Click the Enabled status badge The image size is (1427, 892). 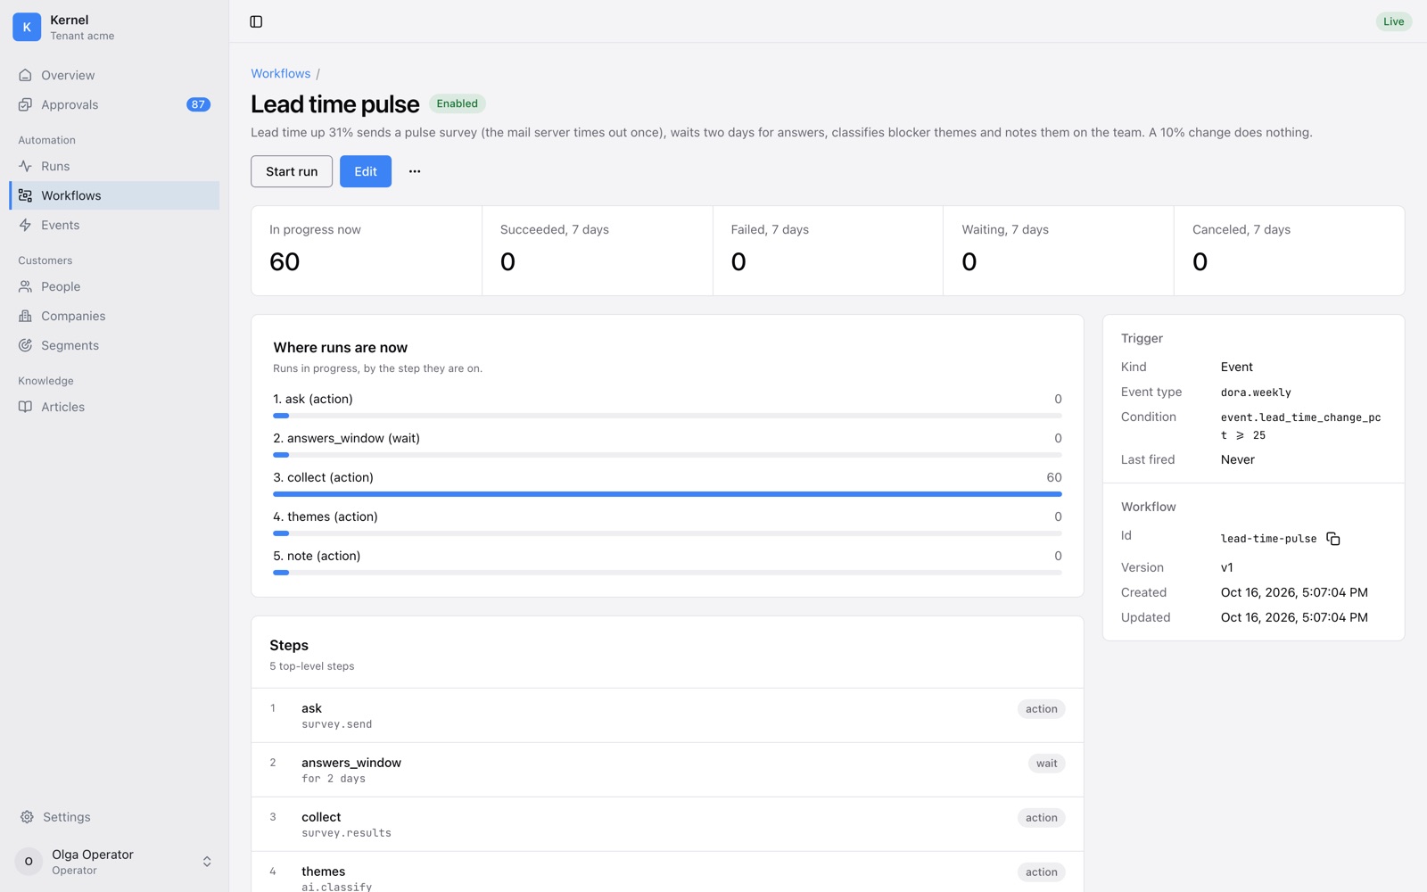(458, 103)
